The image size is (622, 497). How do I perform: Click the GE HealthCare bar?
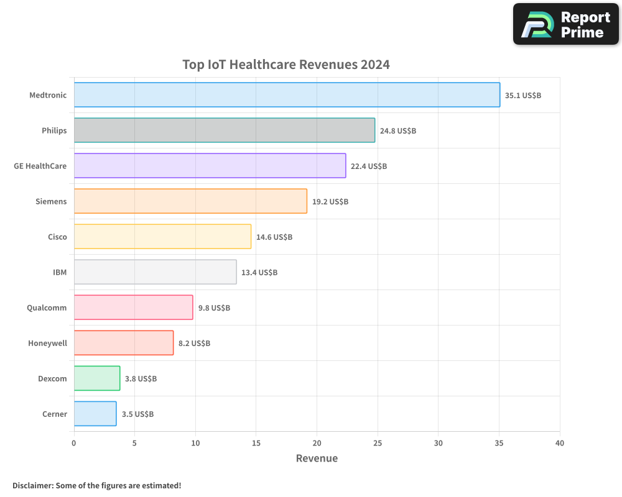coord(210,166)
